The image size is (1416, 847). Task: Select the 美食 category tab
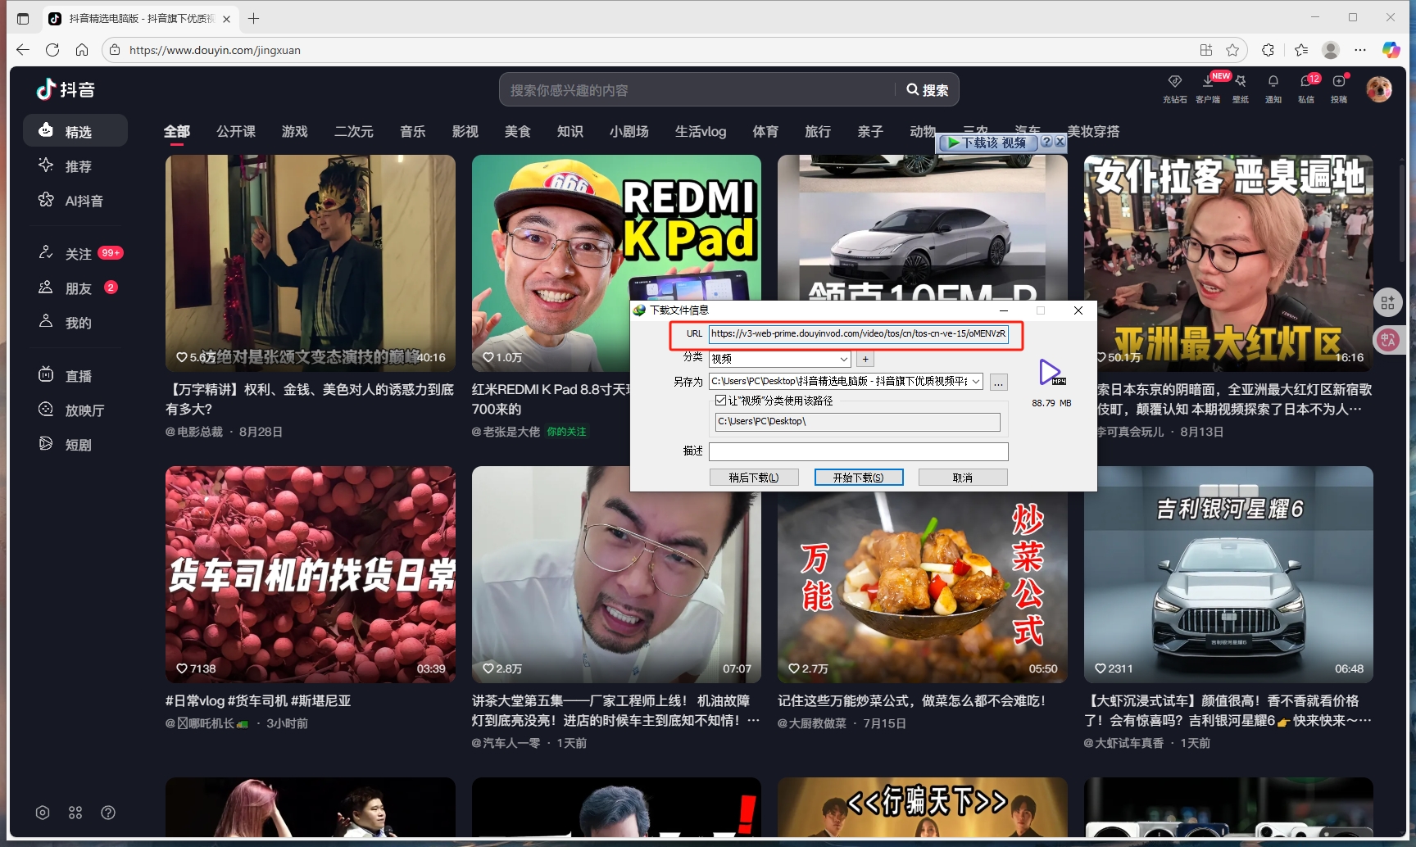[518, 131]
